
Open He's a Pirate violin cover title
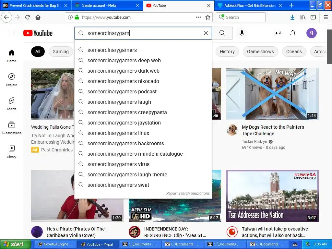(76, 232)
